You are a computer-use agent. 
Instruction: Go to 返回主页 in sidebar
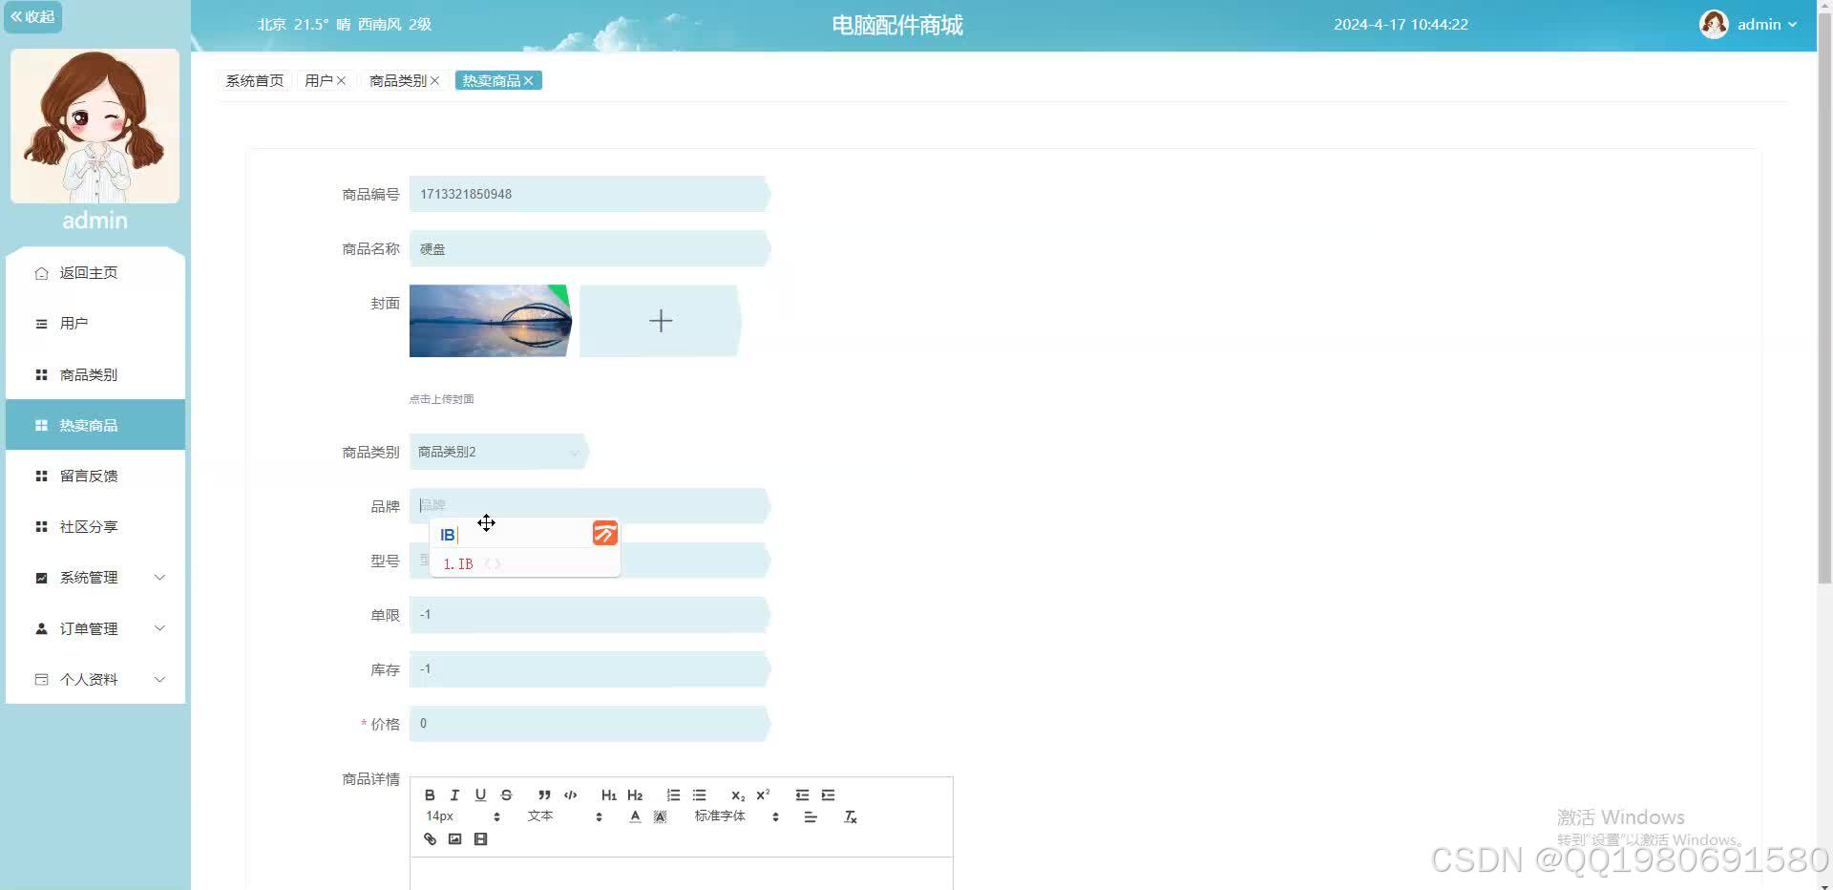[x=95, y=273]
